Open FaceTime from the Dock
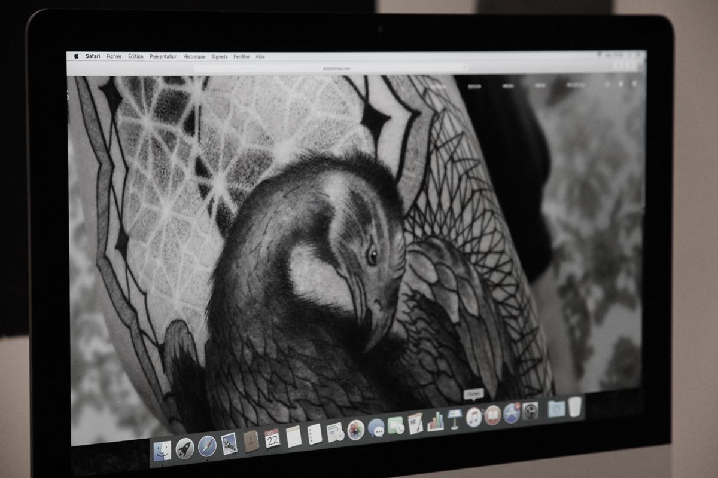 tap(396, 425)
